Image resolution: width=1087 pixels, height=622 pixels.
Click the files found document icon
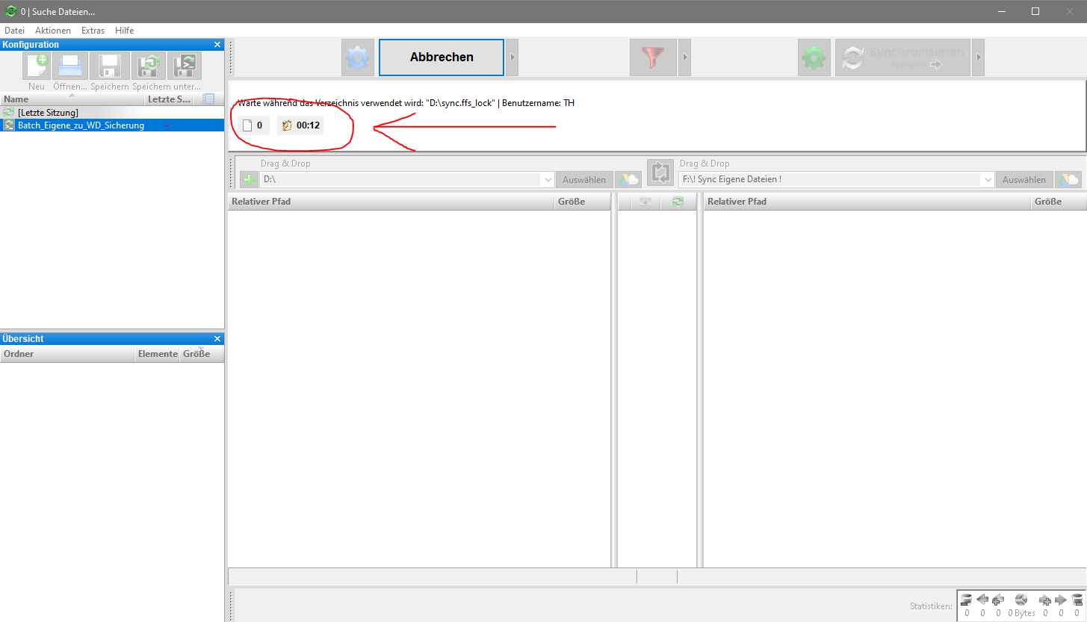pyautogui.click(x=247, y=125)
